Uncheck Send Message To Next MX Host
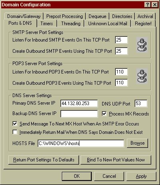Viewport: 160px width, 185px height. [x=15, y=123]
